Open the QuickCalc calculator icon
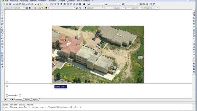Image resolution: width=197 pixels, height=111 pixels. (x=80, y=4)
